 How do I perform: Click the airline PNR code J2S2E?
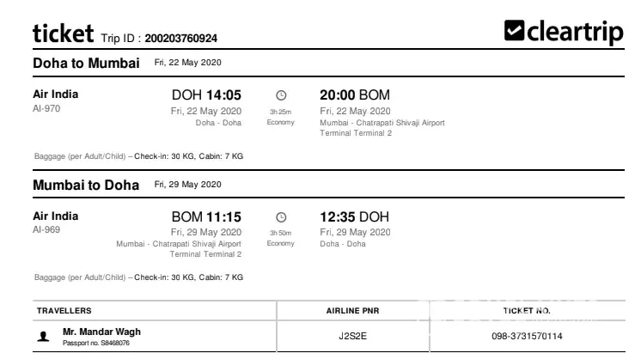tap(352, 336)
